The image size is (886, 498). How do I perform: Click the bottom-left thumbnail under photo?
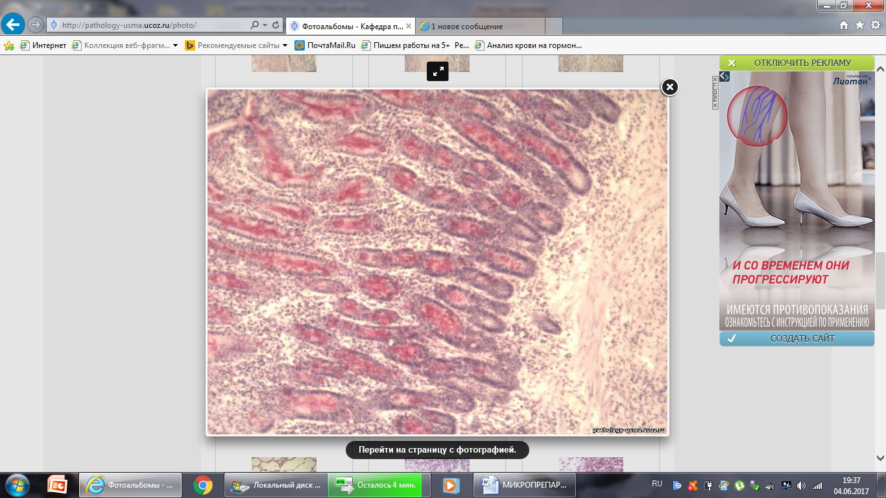coord(284,464)
